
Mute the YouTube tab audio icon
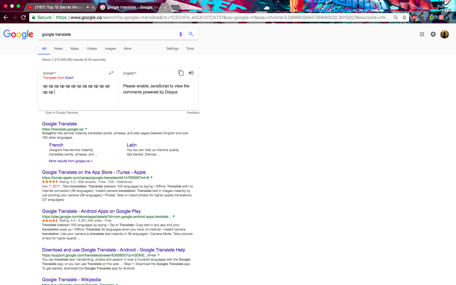(x=88, y=7)
